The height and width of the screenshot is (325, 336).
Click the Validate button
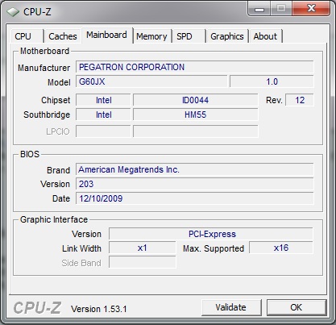231,307
